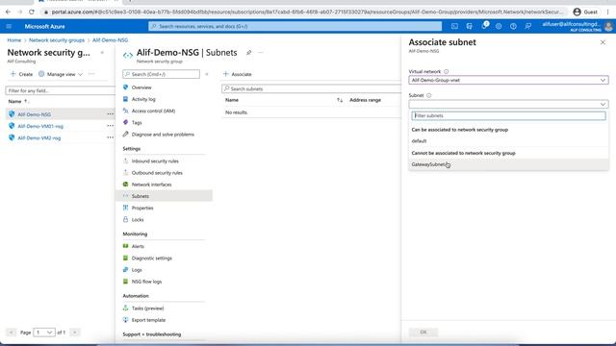Open Cloud Shell from the top bar
This screenshot has height=346, width=616.
click(x=454, y=26)
